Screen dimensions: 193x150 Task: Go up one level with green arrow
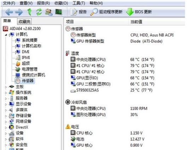pos(29,12)
